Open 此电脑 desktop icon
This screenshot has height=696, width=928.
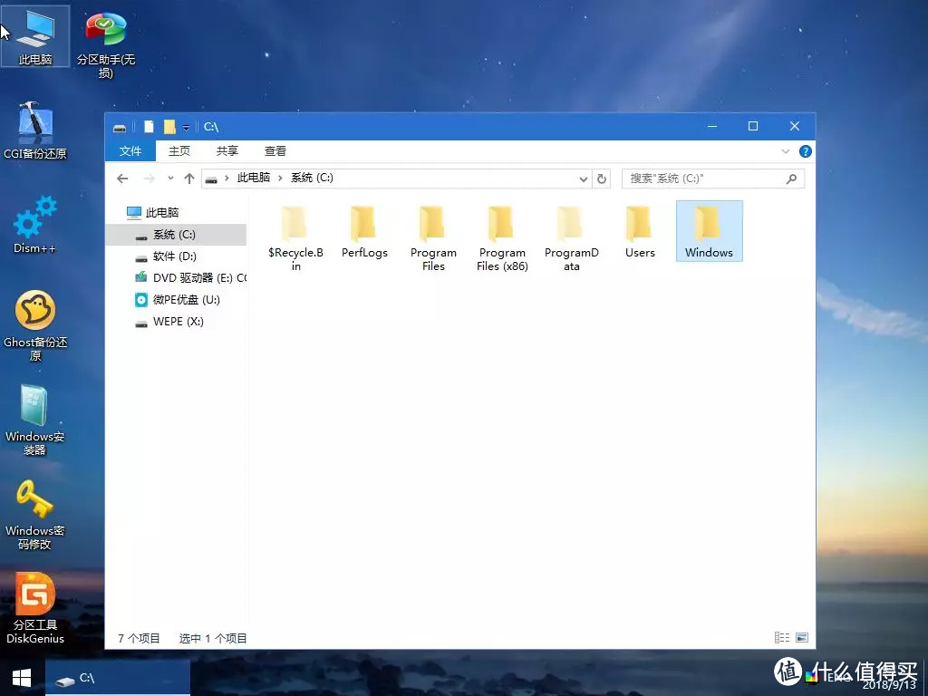(34, 32)
